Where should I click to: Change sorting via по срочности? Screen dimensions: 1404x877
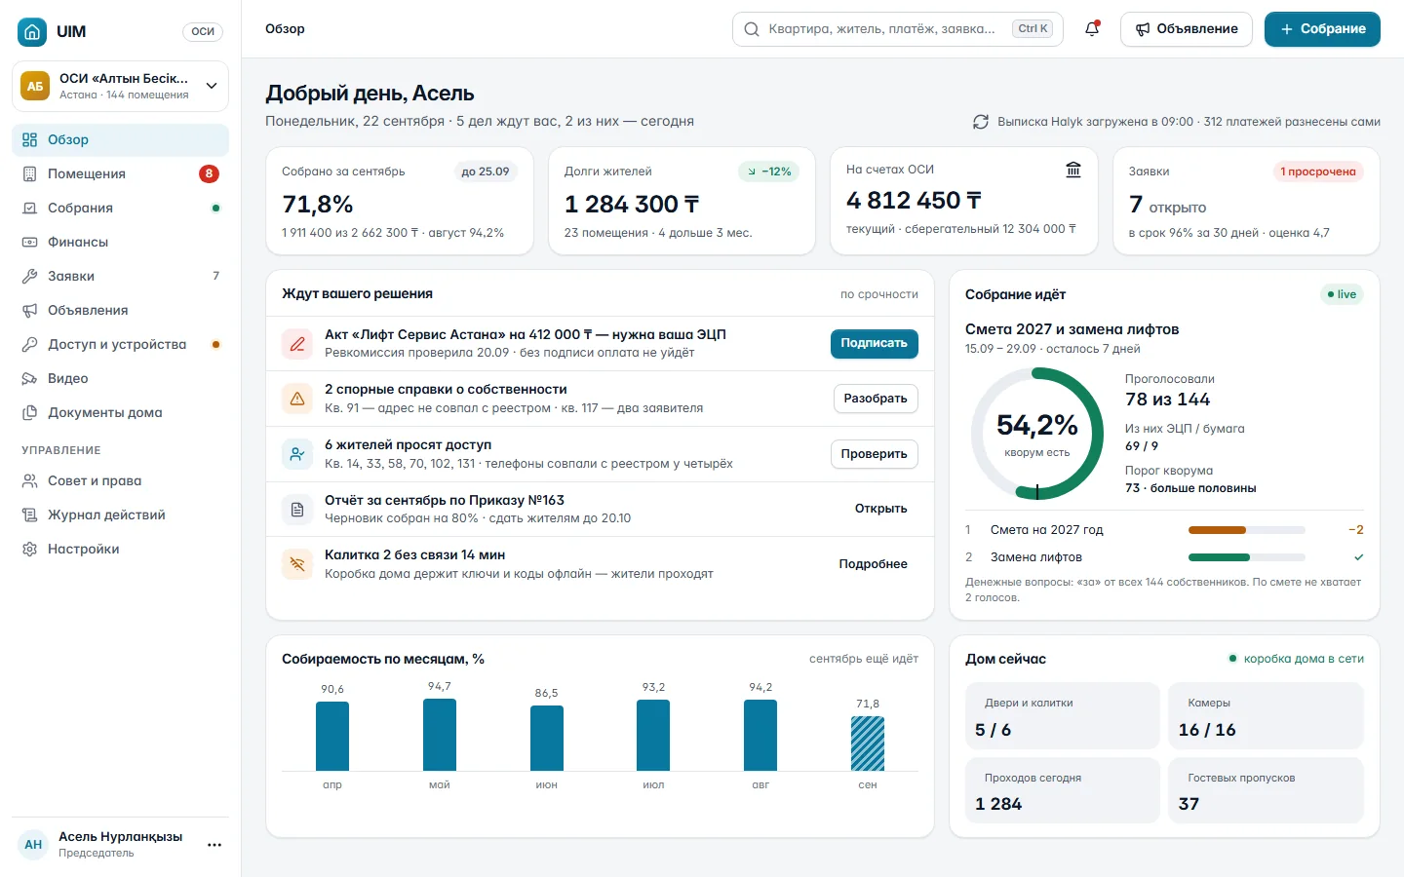[x=879, y=294]
